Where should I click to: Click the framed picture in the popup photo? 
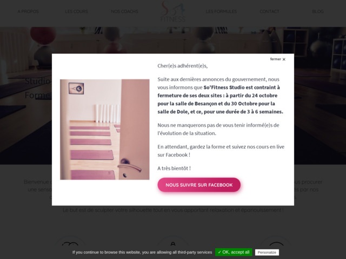pos(76,88)
